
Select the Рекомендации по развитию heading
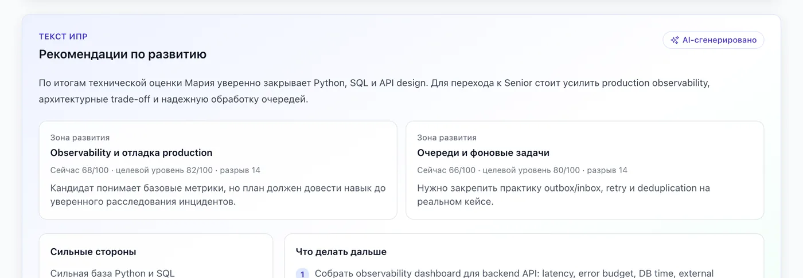(123, 54)
